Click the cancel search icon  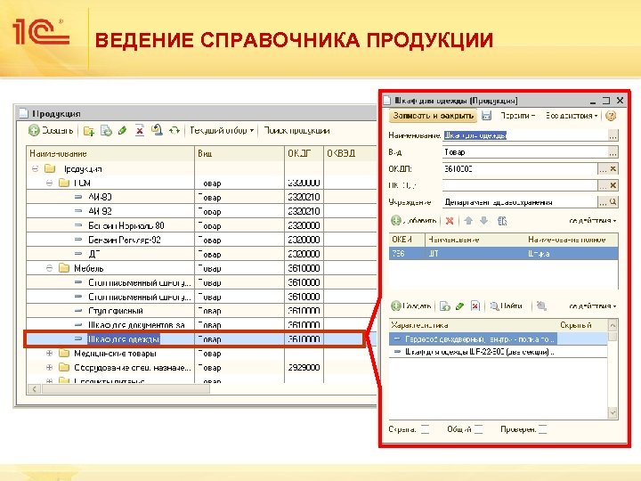(541, 306)
